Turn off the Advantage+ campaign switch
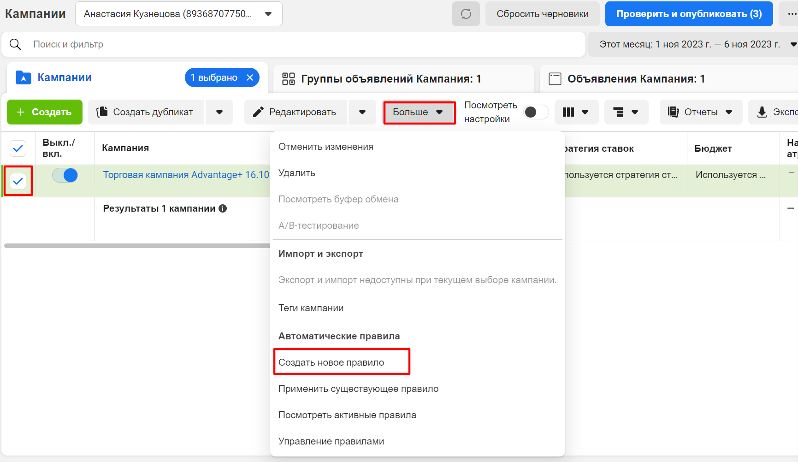 pyautogui.click(x=65, y=175)
